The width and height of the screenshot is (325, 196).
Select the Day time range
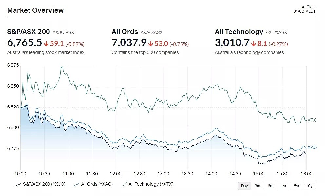pos(244,186)
